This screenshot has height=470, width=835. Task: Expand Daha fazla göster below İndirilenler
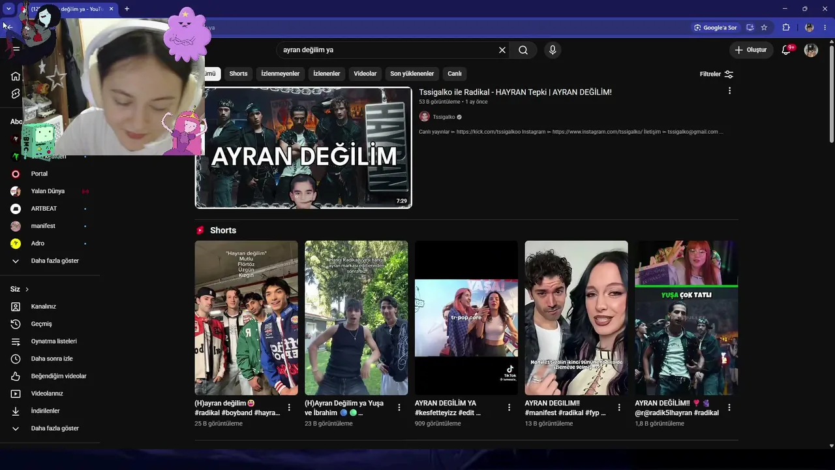(50, 428)
